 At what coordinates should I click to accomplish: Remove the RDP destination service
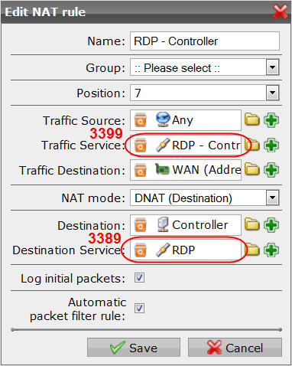tap(141, 250)
